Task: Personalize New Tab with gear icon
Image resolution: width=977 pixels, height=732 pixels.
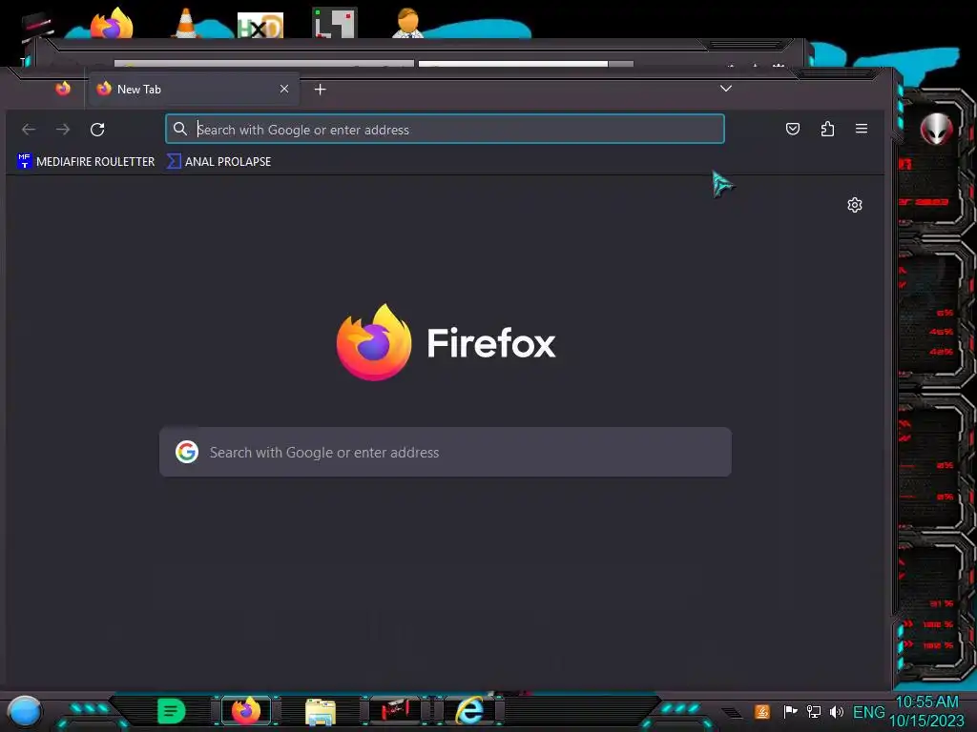Action: [855, 205]
